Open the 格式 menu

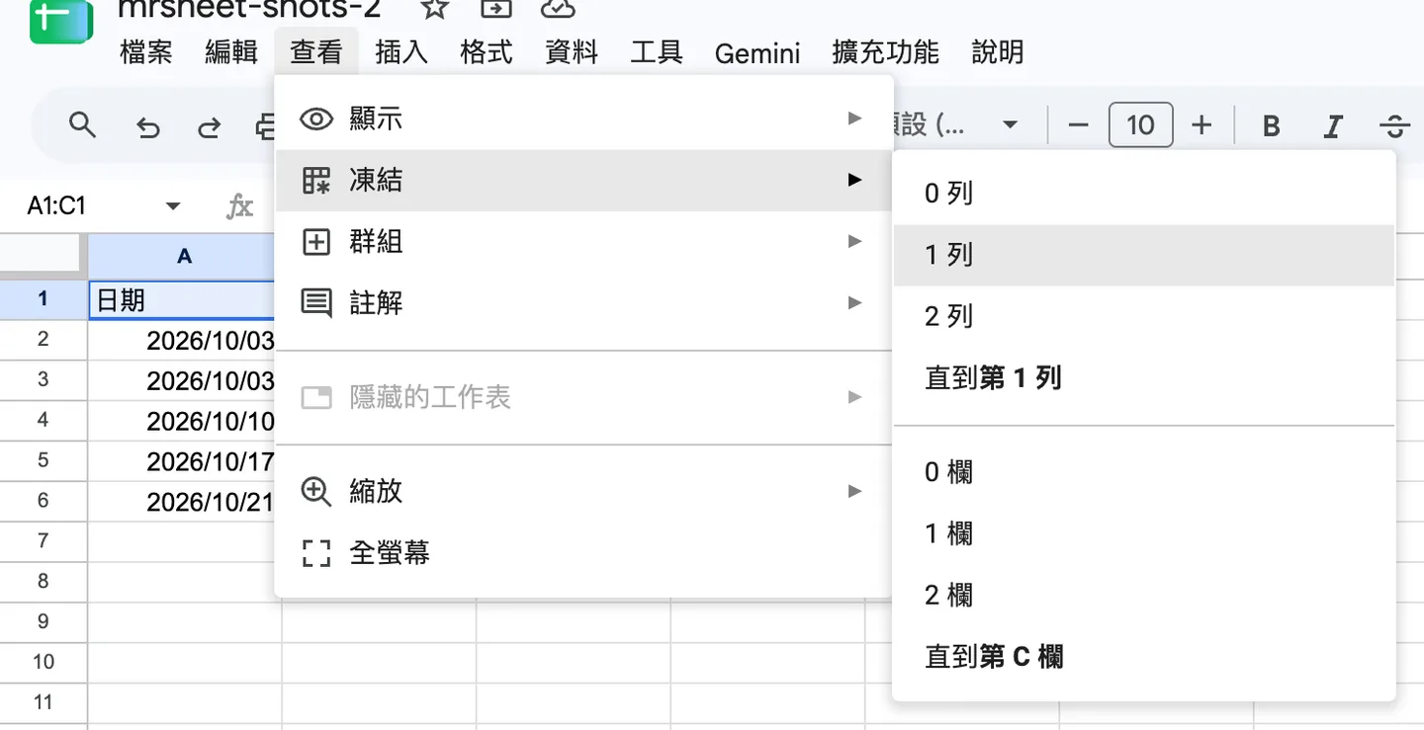click(487, 52)
